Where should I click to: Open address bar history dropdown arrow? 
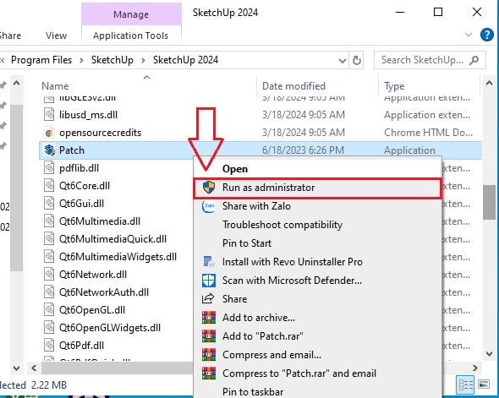pyautogui.click(x=343, y=60)
